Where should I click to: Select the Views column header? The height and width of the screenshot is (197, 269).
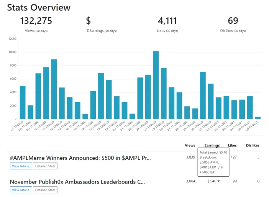[x=190, y=145]
